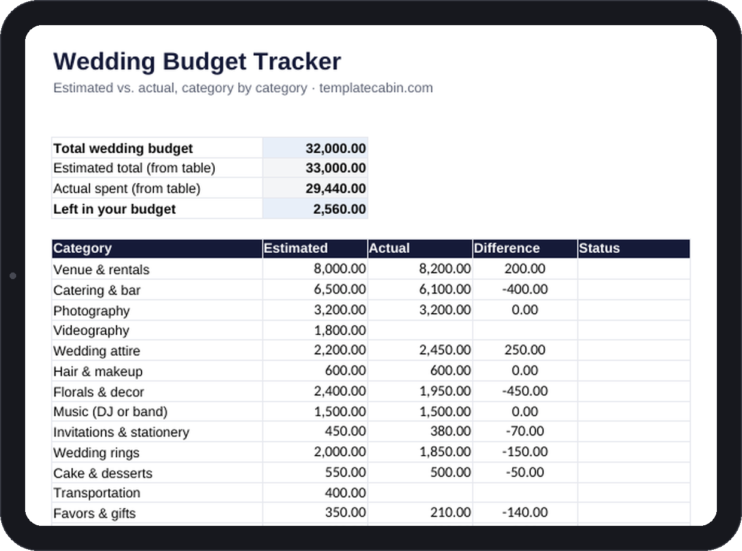
Task: Click Wedding attire difference 250.00
Action: [x=525, y=350]
